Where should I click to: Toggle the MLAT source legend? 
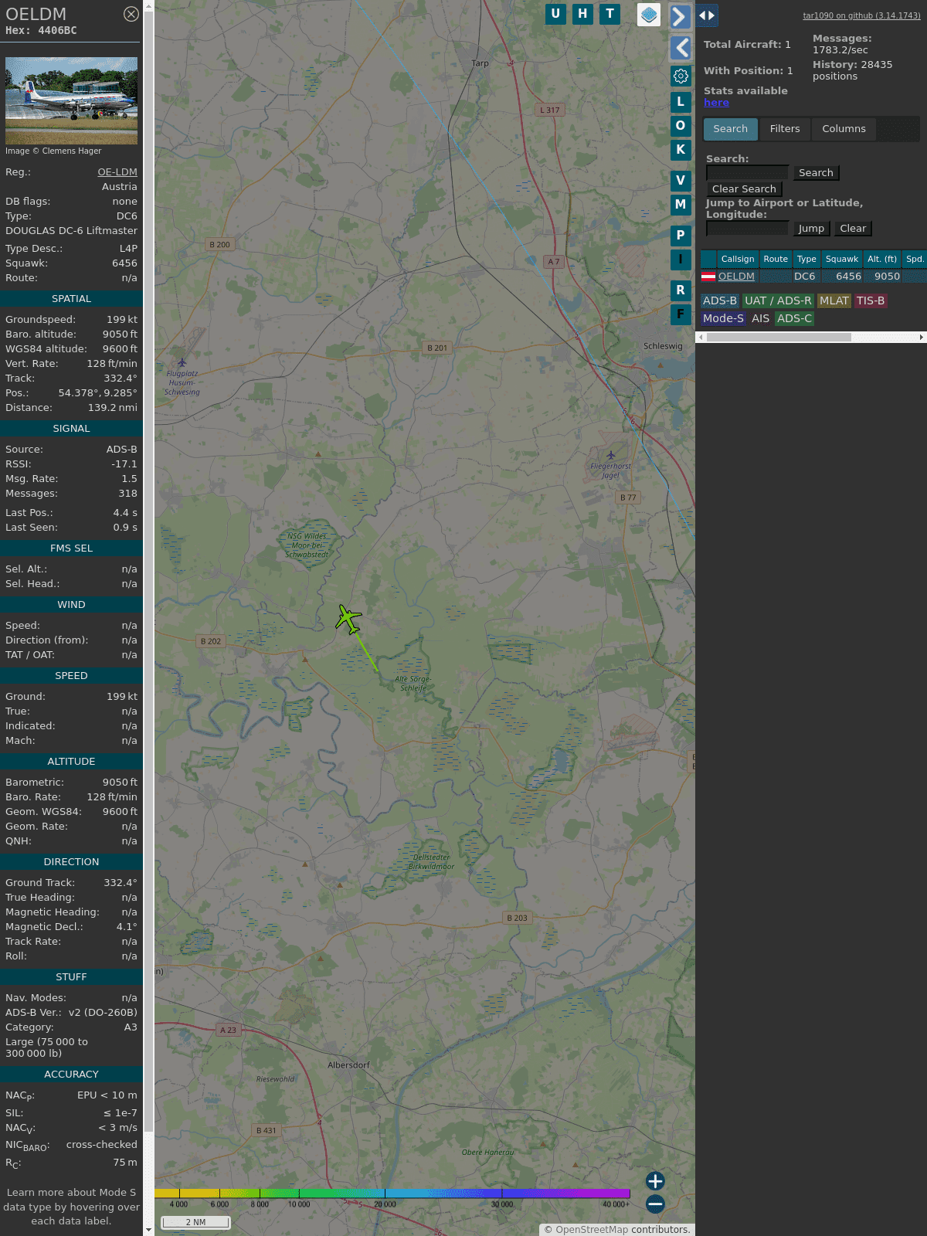tap(834, 301)
